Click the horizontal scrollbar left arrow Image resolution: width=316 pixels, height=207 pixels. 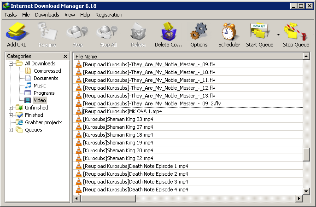point(76,199)
